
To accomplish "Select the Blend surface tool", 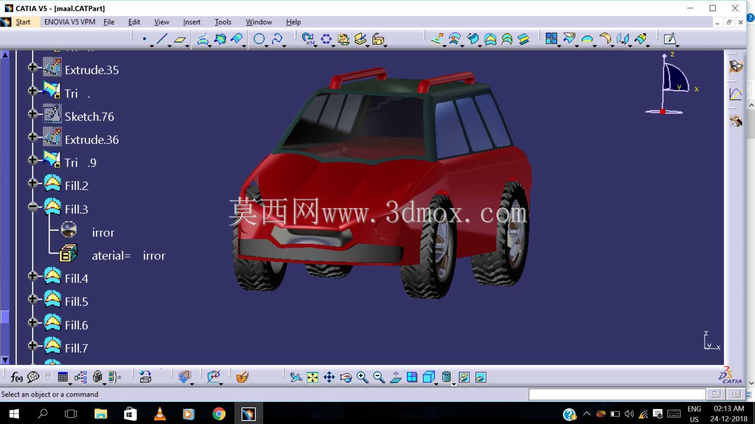I will point(524,39).
